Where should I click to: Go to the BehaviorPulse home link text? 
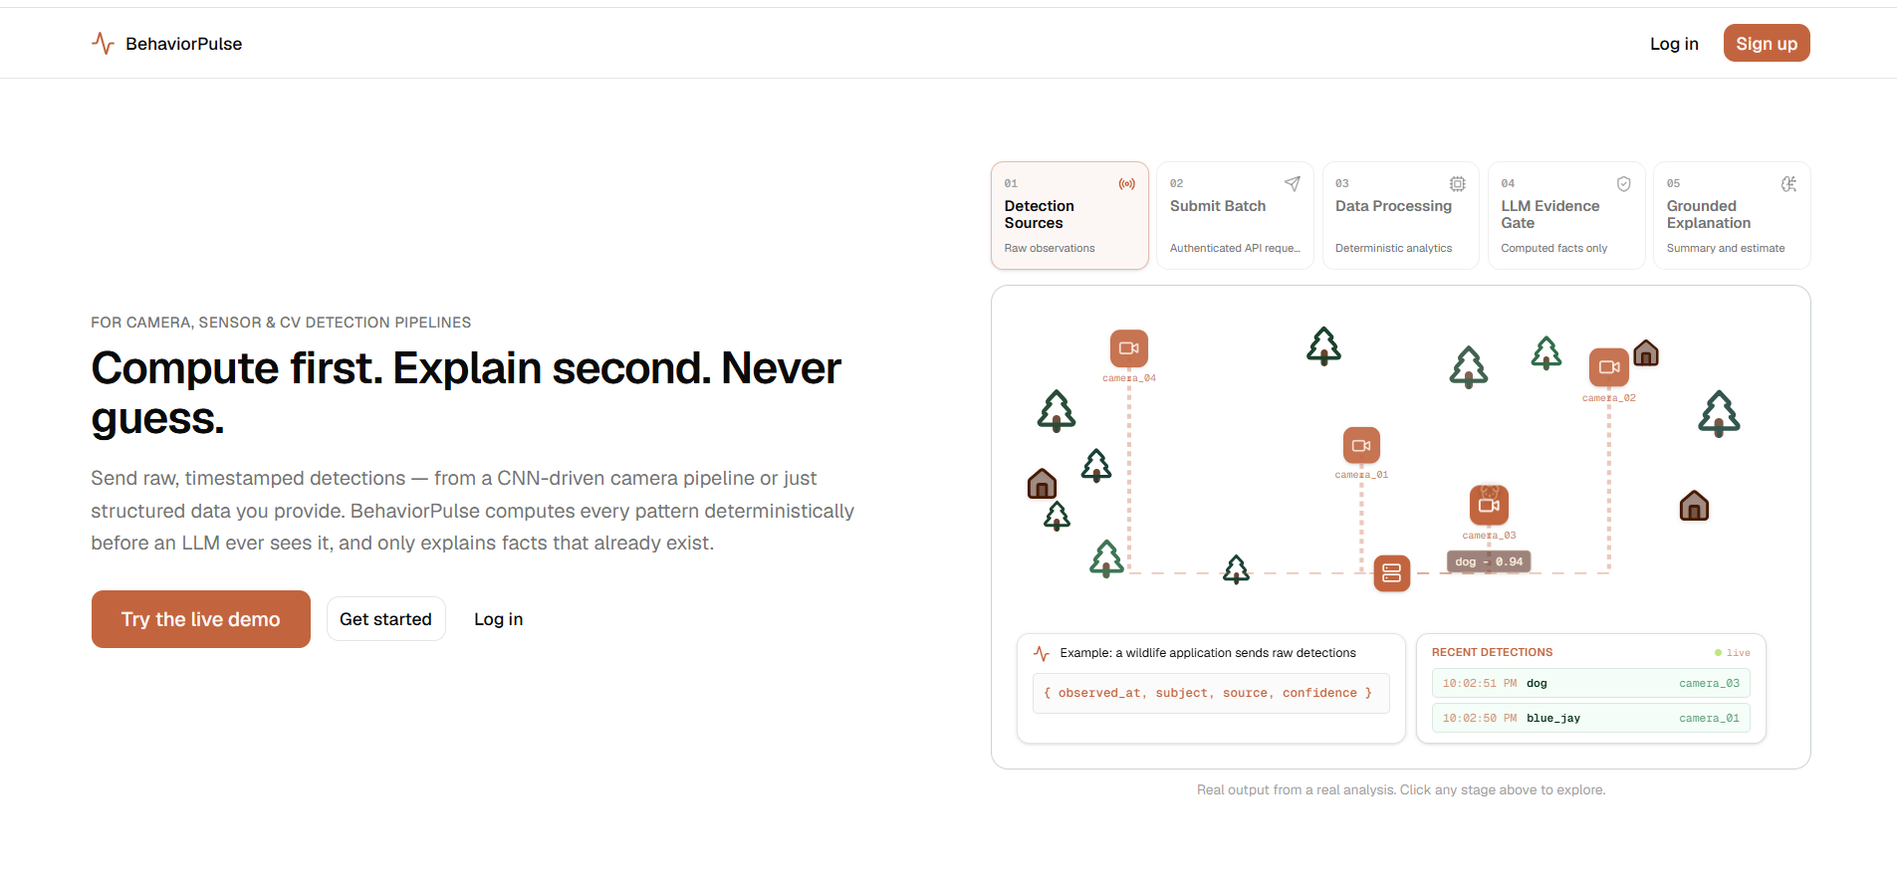click(x=184, y=44)
